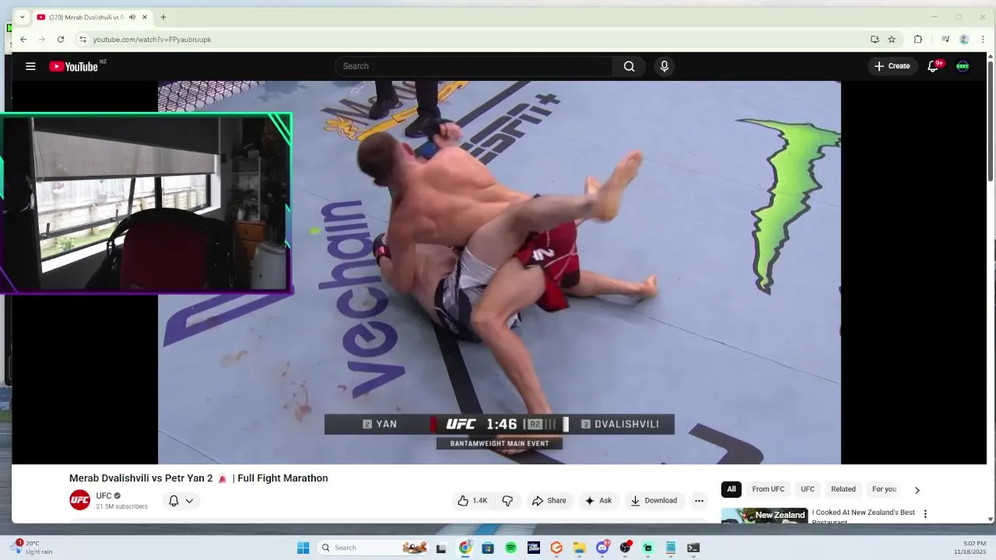Open the New Zealand restaurant video thumbnail
The width and height of the screenshot is (996, 560).
tap(764, 516)
